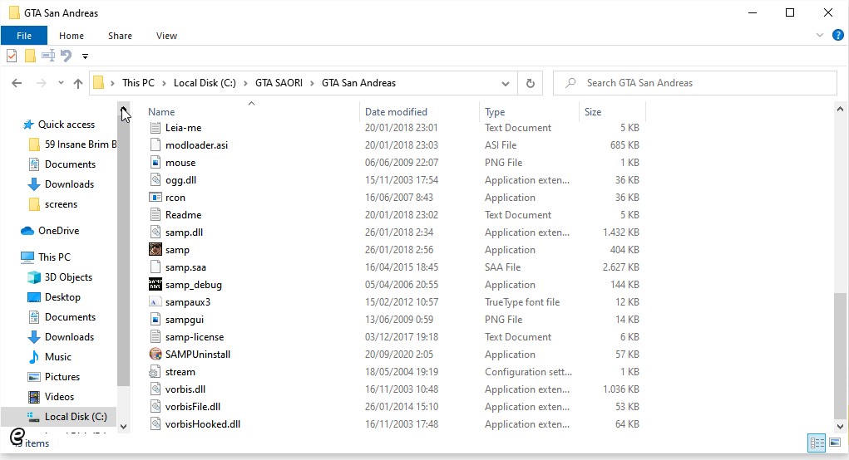Screen dimensions: 849x460
Task: Select the rcon application icon
Action: [x=155, y=198]
